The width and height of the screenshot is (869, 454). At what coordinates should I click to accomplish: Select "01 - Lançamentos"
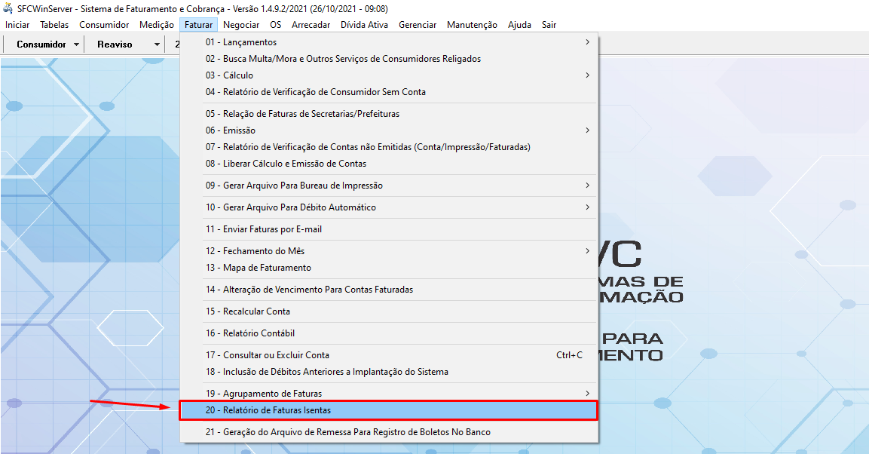pyautogui.click(x=301, y=43)
